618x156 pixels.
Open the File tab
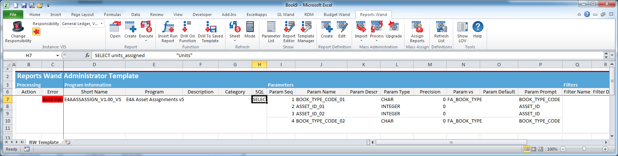pyautogui.click(x=13, y=15)
